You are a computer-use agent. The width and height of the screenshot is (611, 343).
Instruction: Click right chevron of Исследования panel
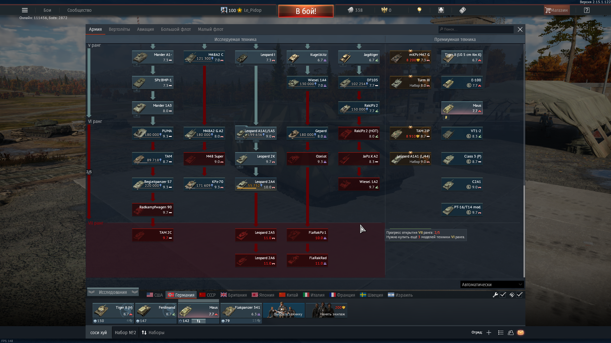(x=135, y=292)
